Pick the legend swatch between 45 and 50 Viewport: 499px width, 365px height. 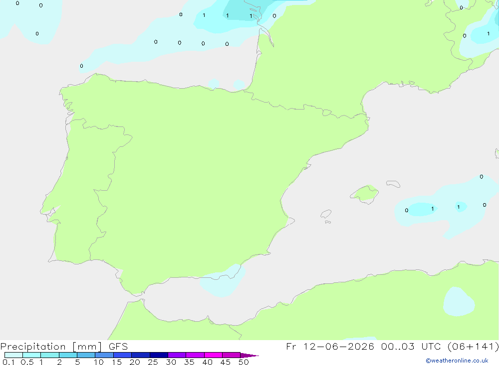point(232,355)
